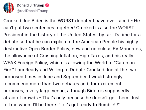Image resolution: width=146 pixels, height=110 pixels.
Task: Click the phrase "United States" in the post
Action: [x=82, y=35]
